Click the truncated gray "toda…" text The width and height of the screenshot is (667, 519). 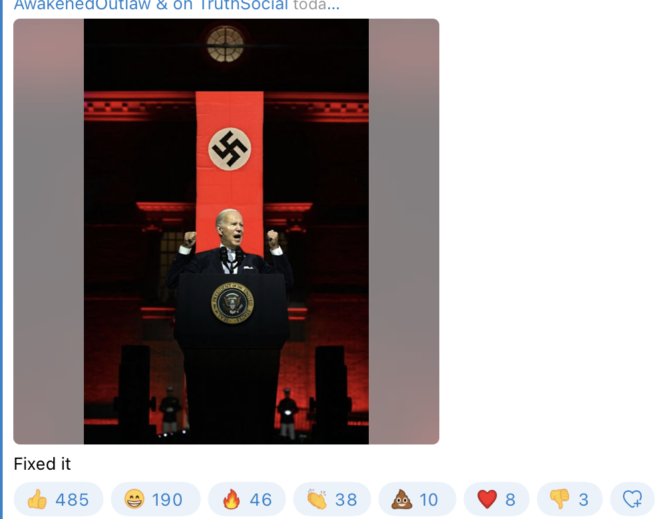pos(316,5)
